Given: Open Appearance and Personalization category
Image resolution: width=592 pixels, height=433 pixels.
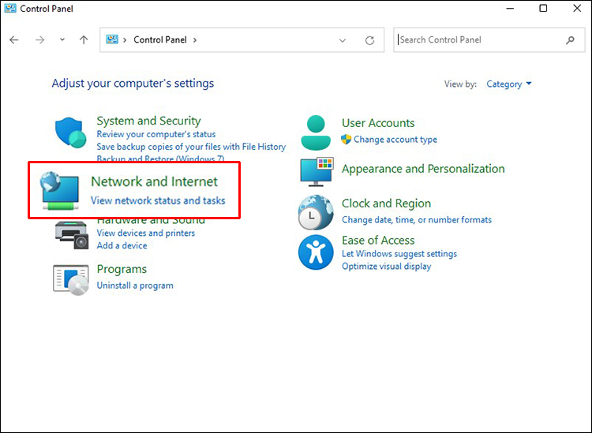Looking at the screenshot, I should tap(423, 169).
